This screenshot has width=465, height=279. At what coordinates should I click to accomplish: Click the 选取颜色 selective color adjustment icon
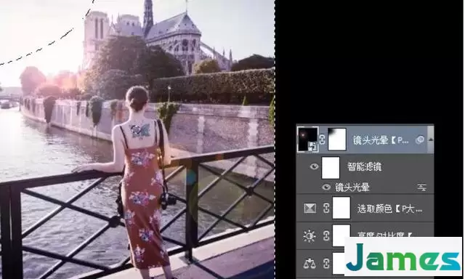tap(310, 209)
